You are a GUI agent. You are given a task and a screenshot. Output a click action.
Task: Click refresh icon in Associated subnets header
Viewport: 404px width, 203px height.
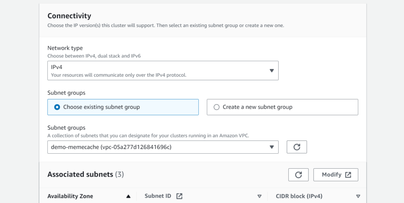[298, 175]
